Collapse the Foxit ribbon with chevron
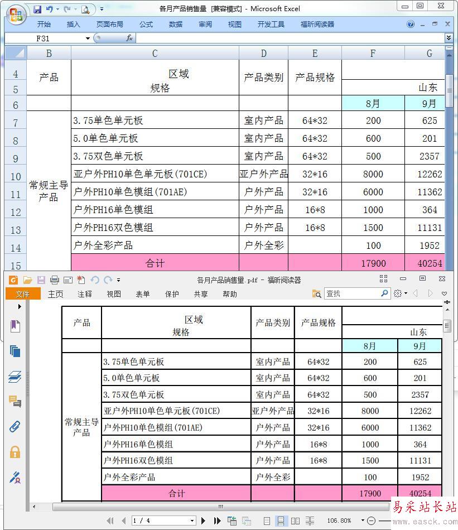This screenshot has width=458, height=530. click(x=444, y=293)
